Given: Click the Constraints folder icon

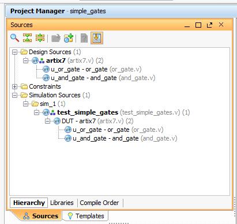Looking at the screenshot, I should pos(24,86).
